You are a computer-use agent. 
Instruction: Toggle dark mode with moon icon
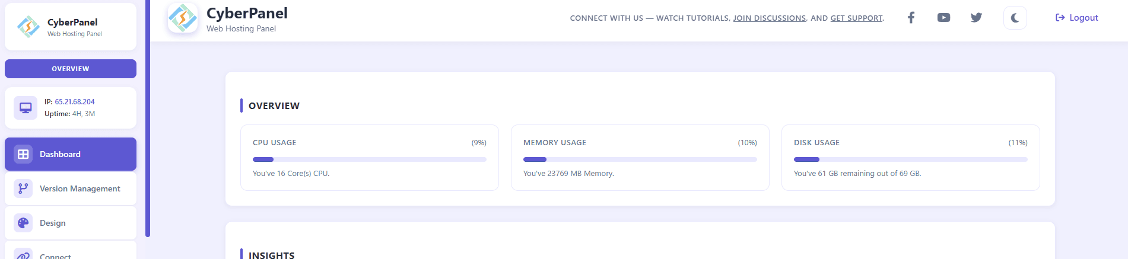point(1015,18)
